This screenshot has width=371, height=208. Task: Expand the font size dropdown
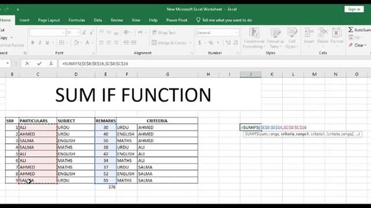(x=78, y=32)
